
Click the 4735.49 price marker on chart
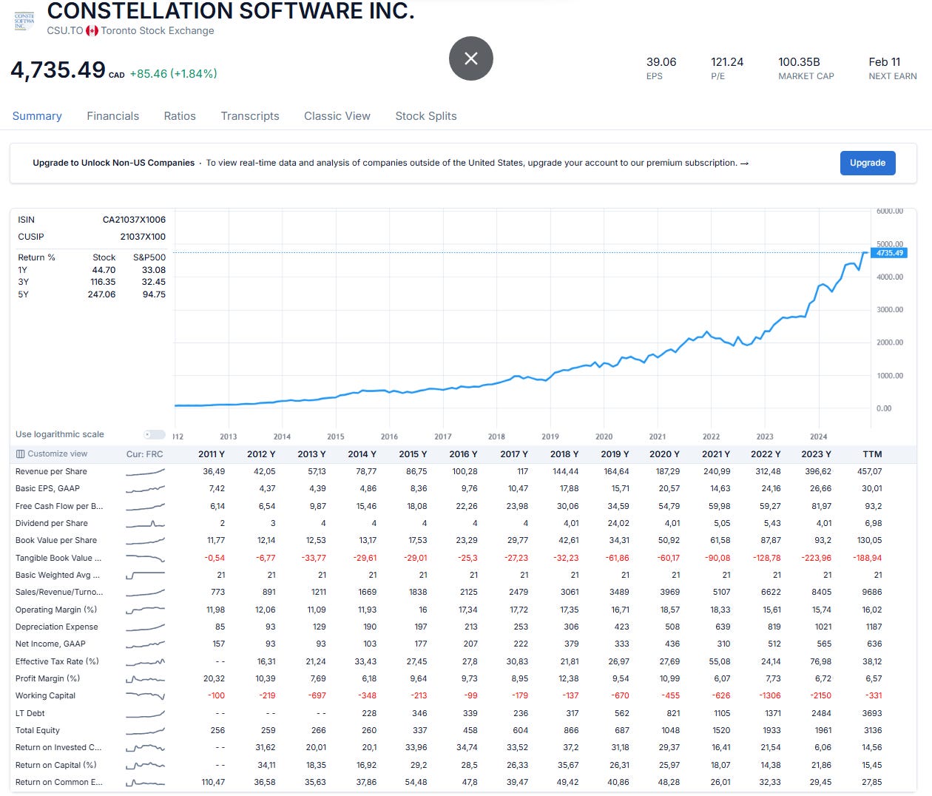pos(890,253)
